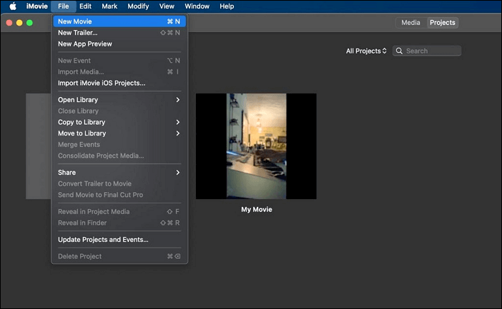This screenshot has height=309, width=502.
Task: Open the Modify menu in menu bar
Action: tap(138, 6)
